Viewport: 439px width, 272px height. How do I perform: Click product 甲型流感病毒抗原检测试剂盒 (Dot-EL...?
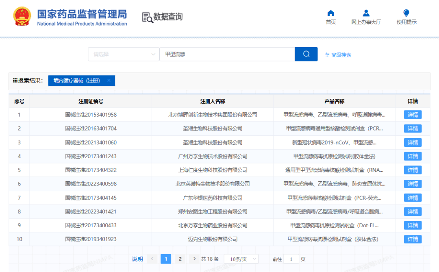coord(334,225)
